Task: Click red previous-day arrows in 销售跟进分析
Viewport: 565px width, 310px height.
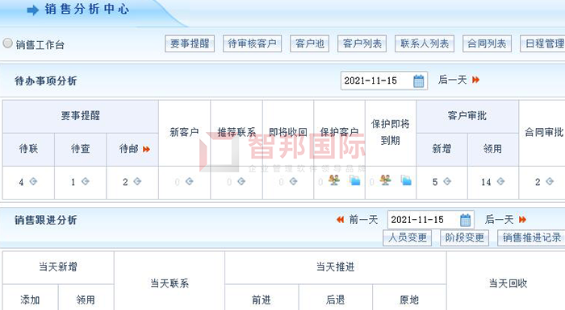Action: [x=340, y=219]
